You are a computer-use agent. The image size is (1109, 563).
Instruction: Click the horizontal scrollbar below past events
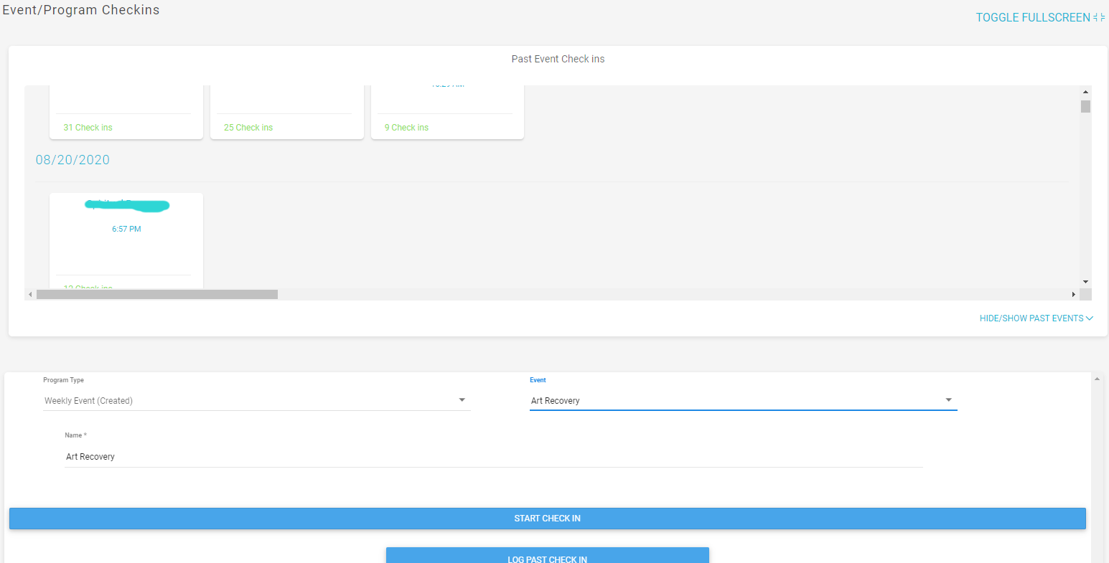pyautogui.click(x=158, y=293)
